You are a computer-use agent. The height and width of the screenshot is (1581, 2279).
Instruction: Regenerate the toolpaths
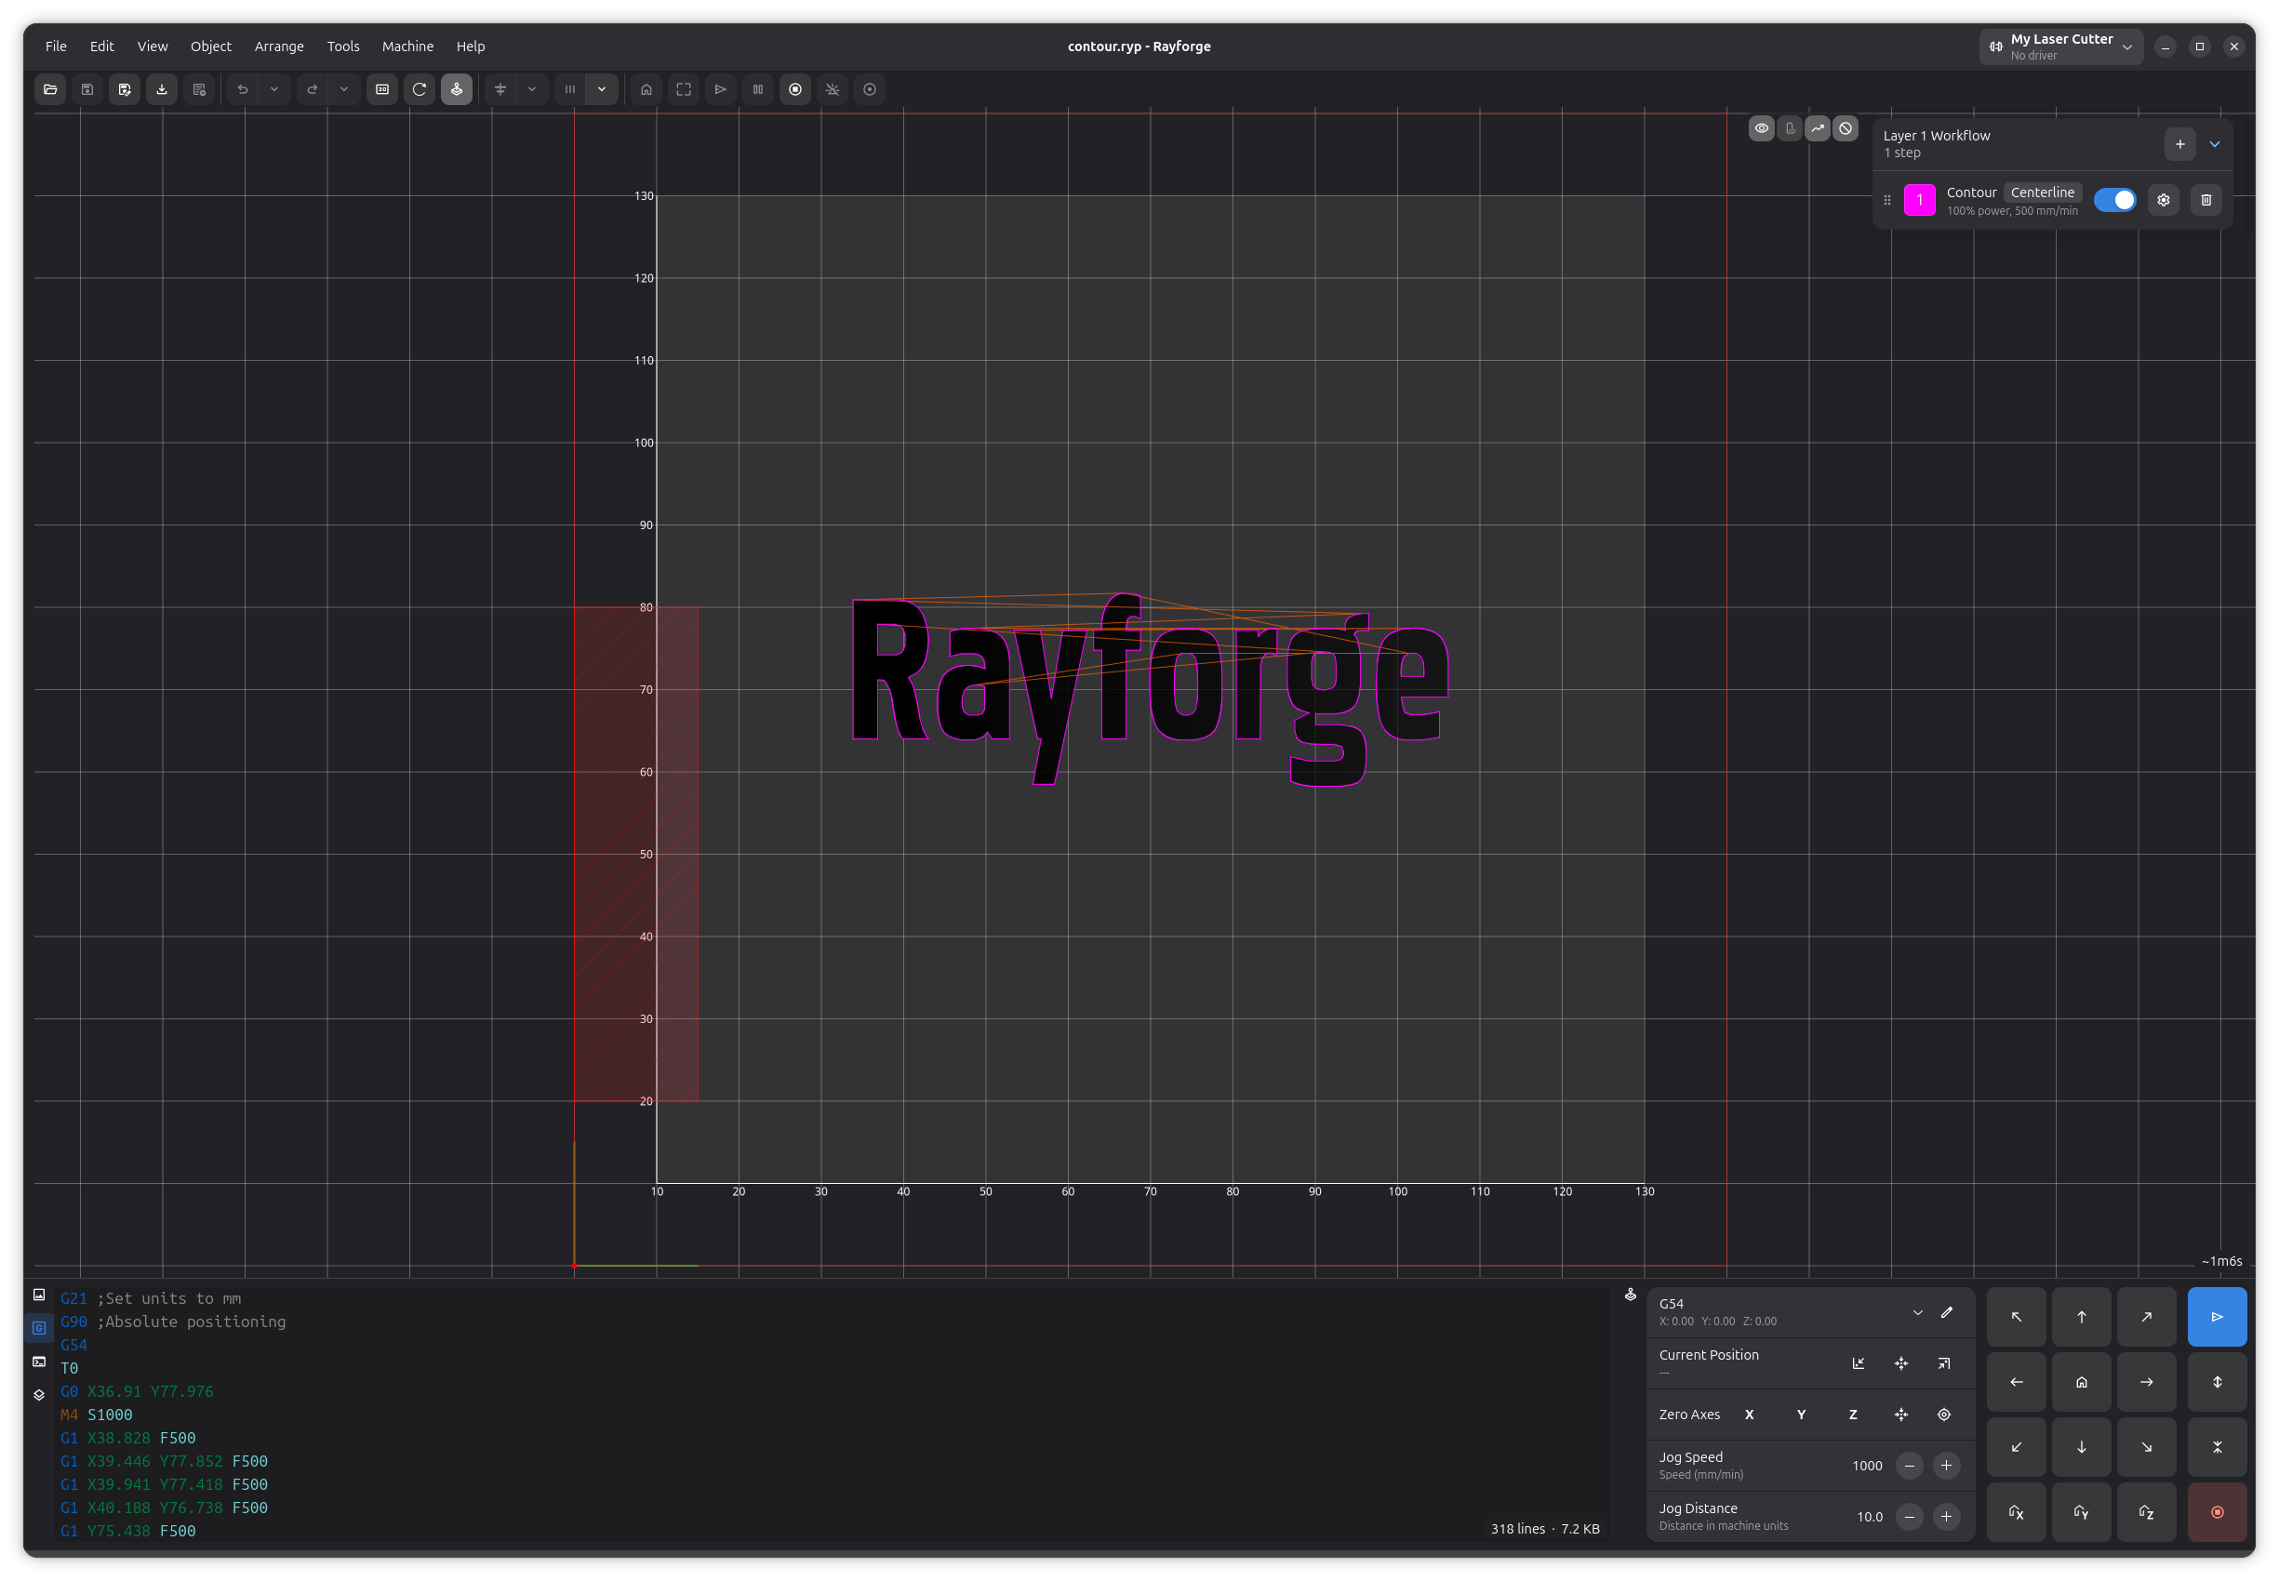pos(420,89)
